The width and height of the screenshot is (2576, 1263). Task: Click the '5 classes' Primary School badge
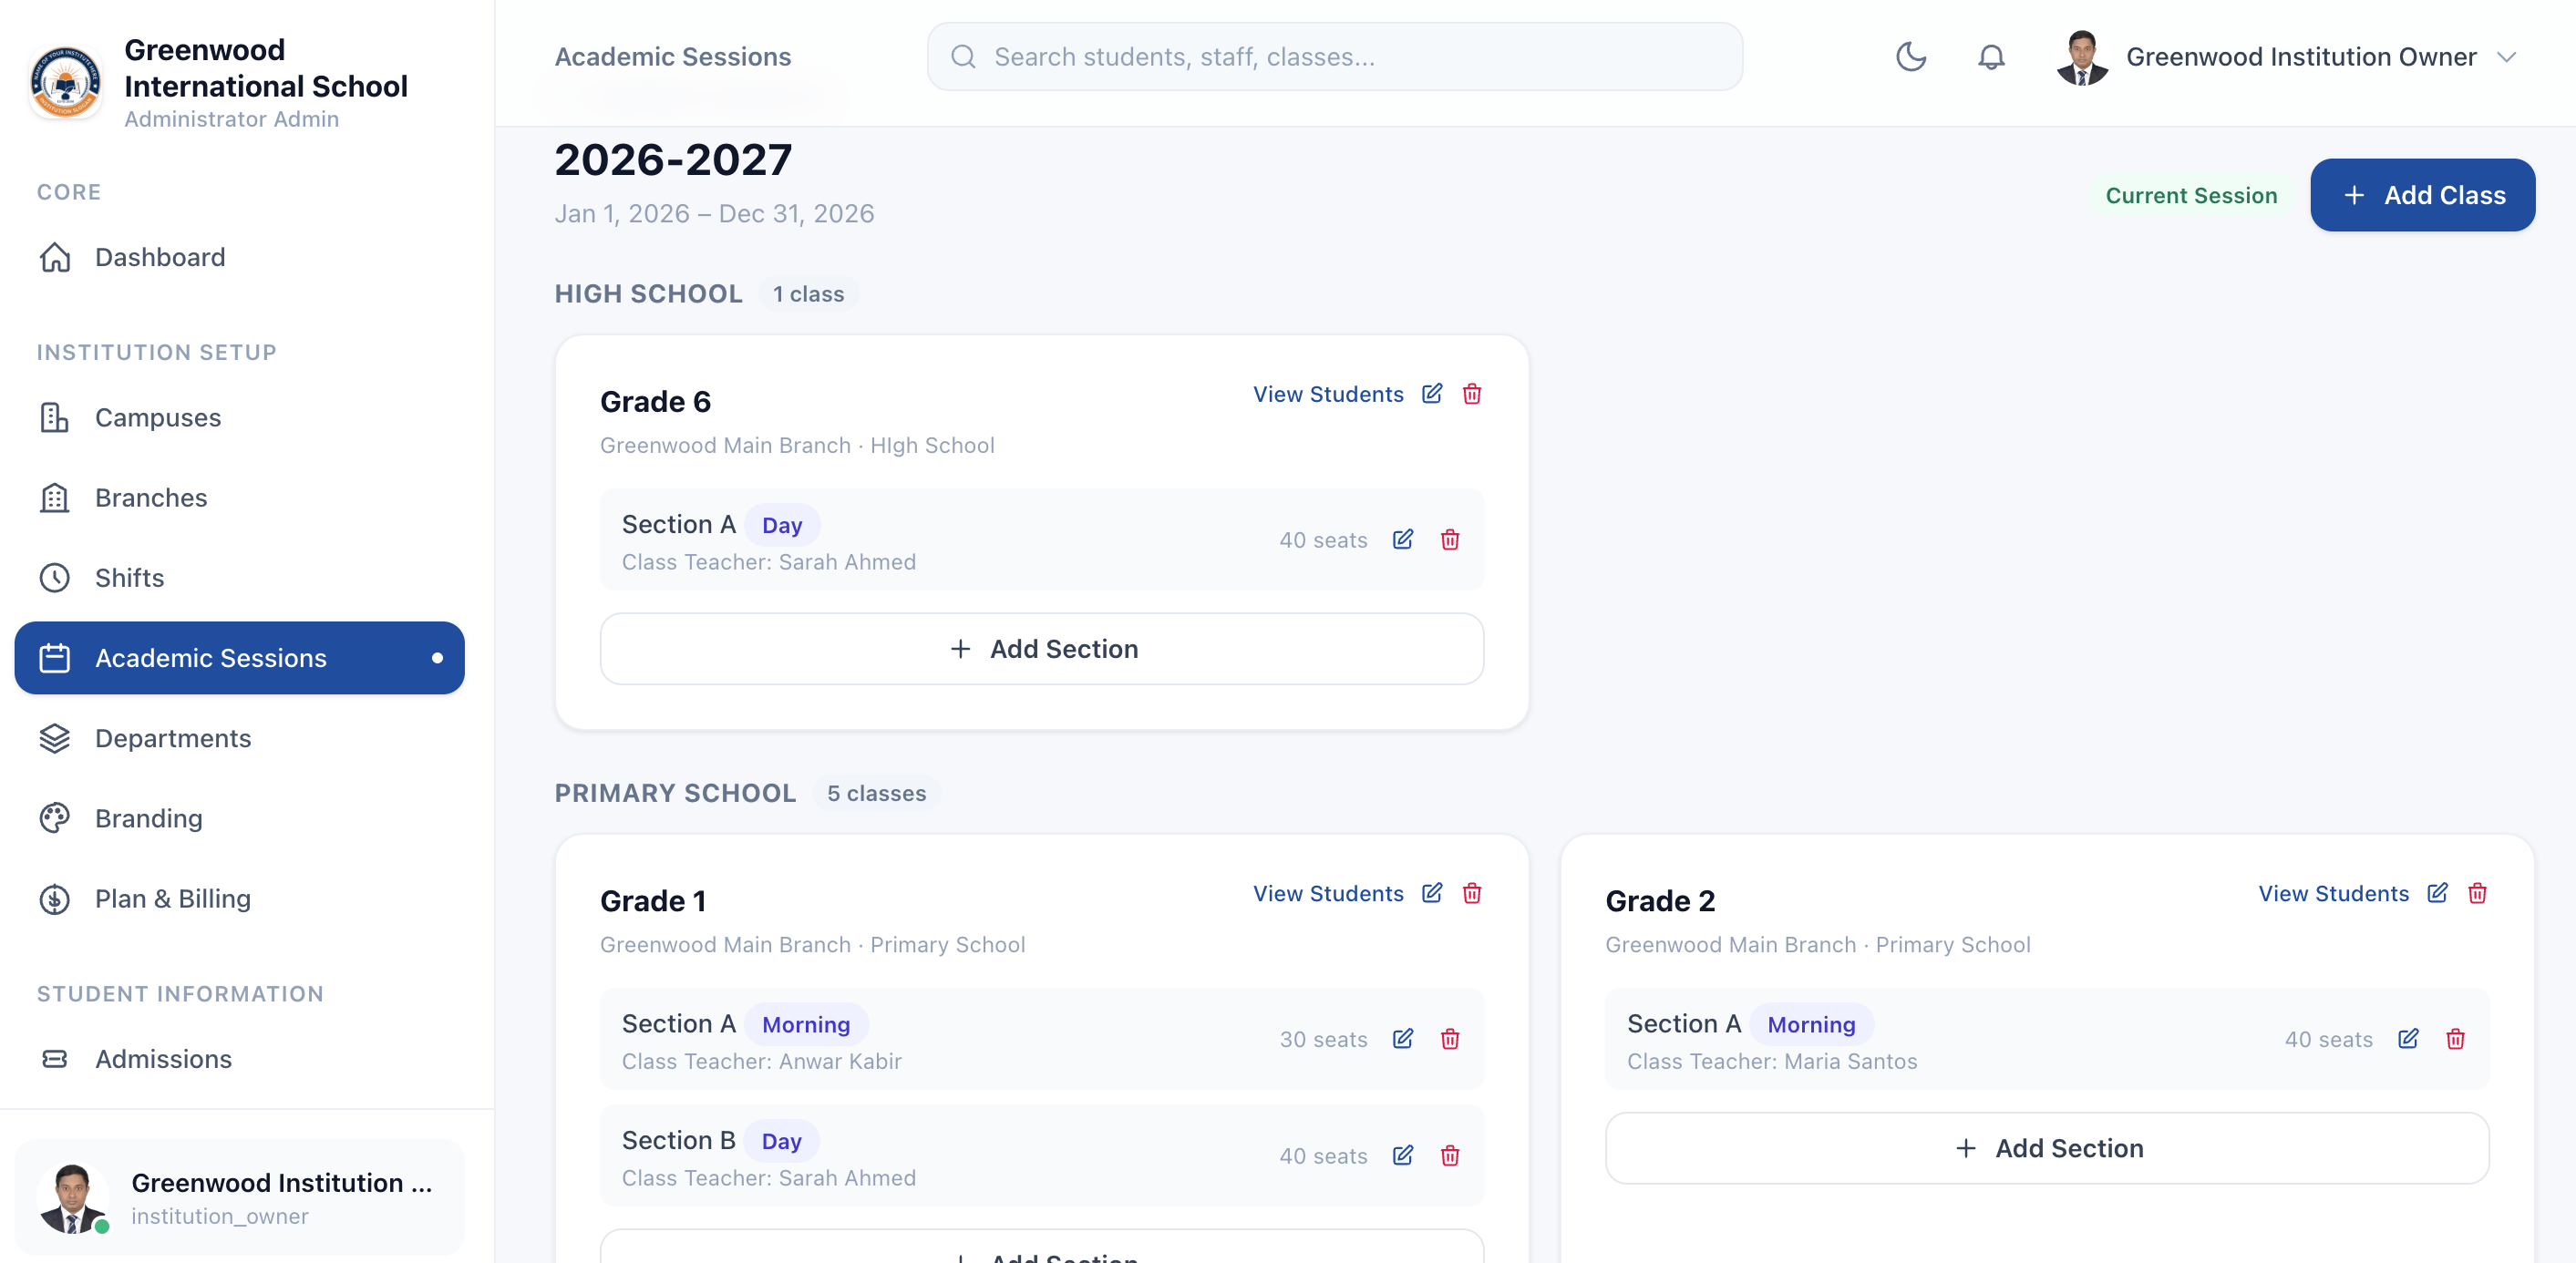(876, 793)
